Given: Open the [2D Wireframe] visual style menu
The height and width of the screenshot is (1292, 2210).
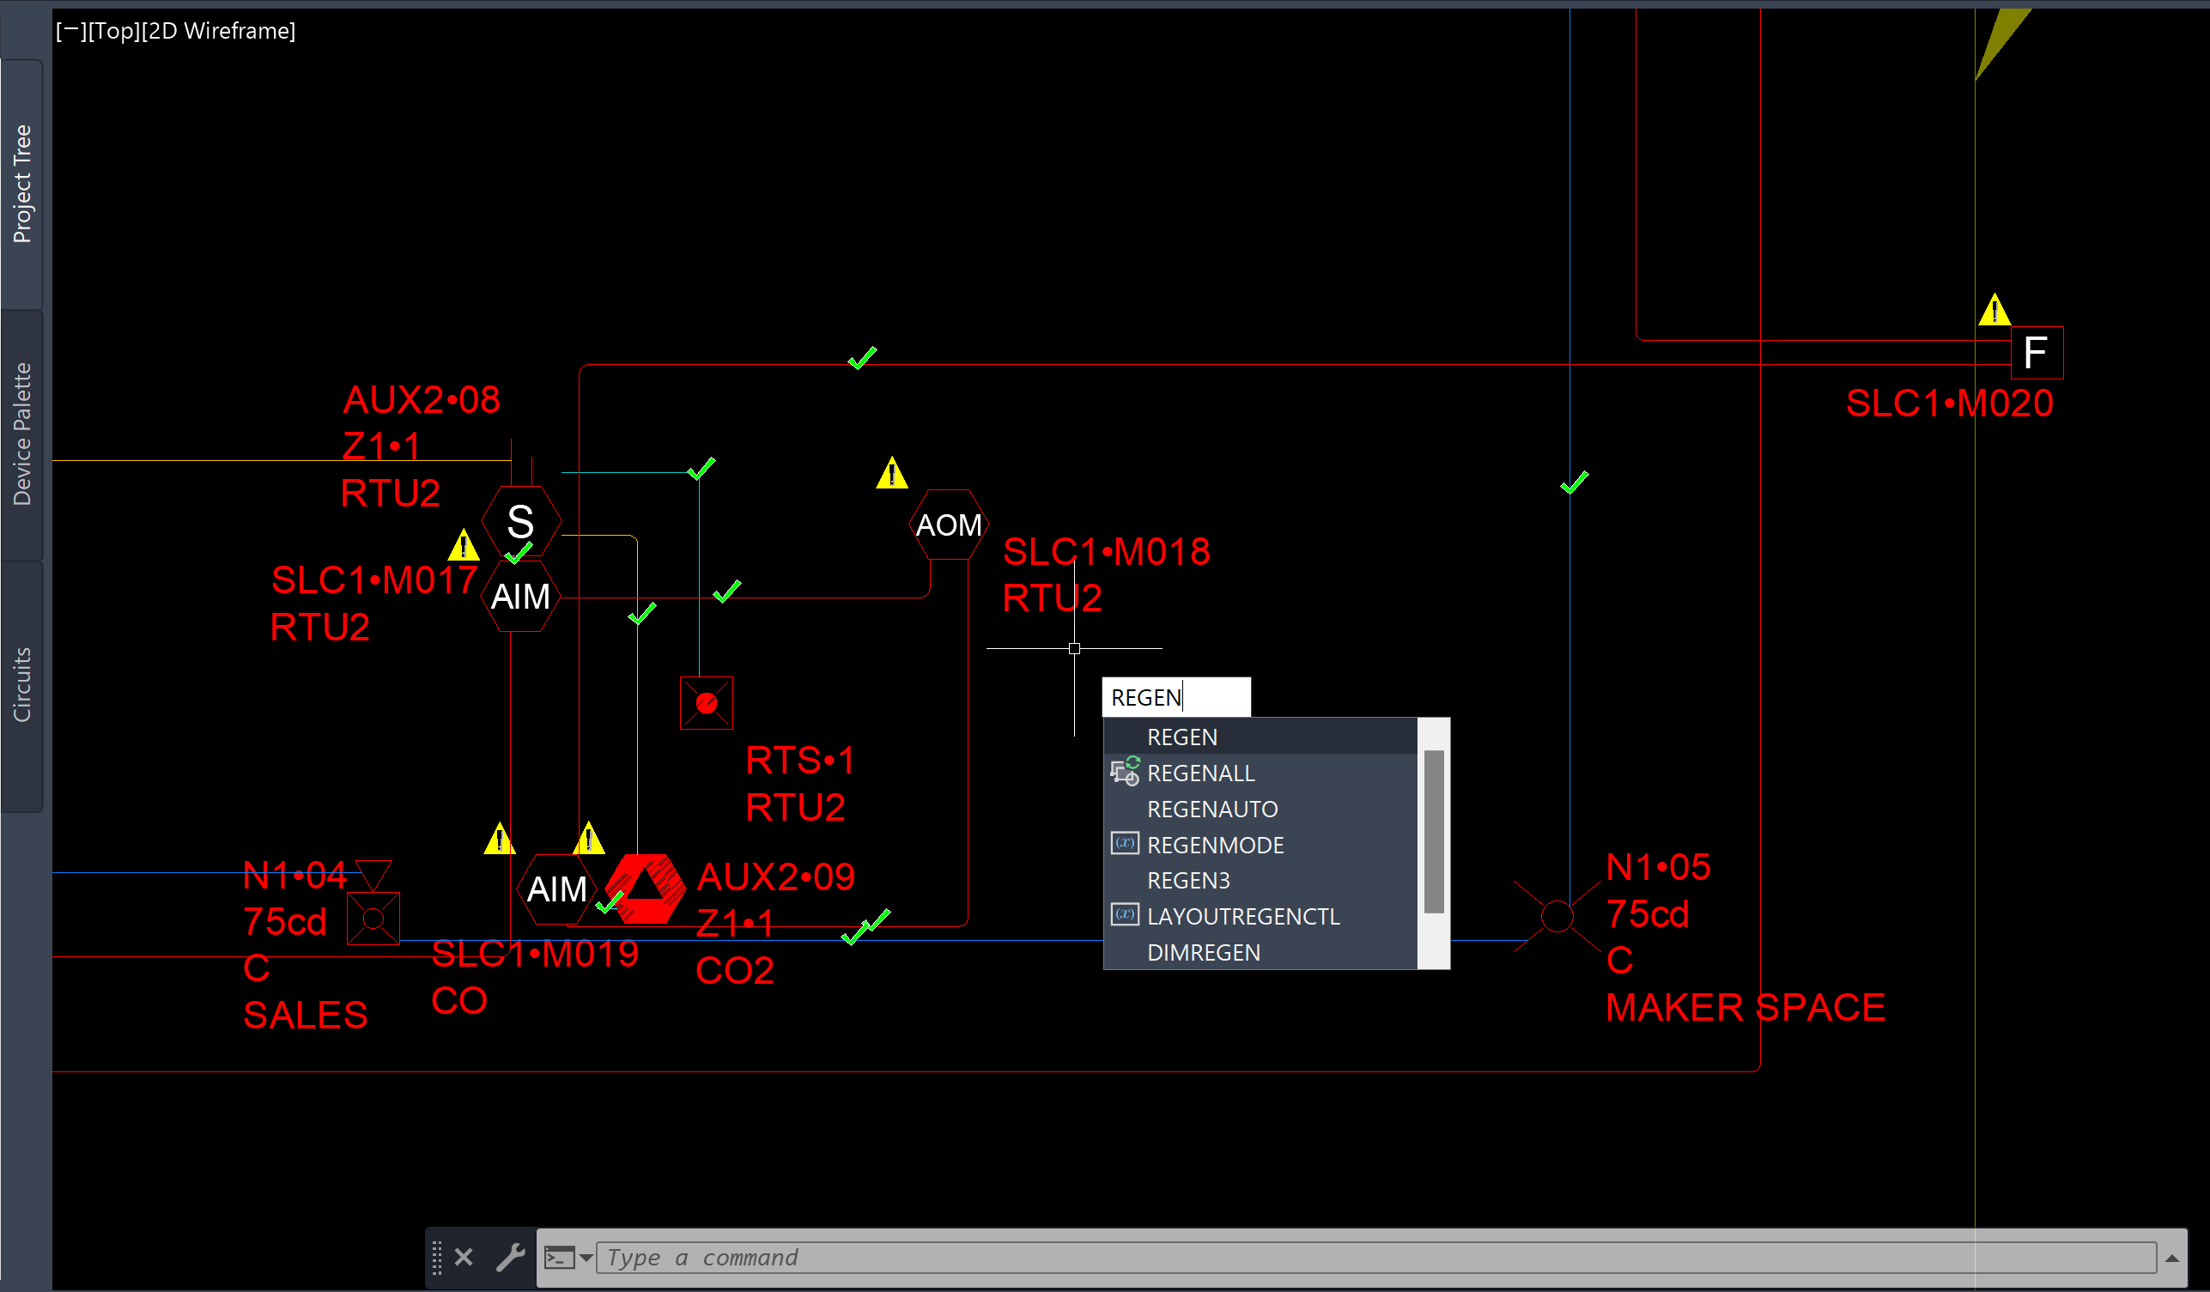Looking at the screenshot, I should click(218, 31).
